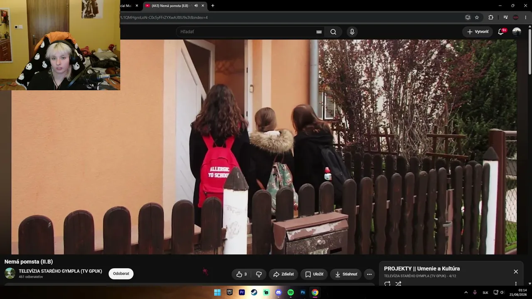Start voice search with the microphone icon

[352, 32]
